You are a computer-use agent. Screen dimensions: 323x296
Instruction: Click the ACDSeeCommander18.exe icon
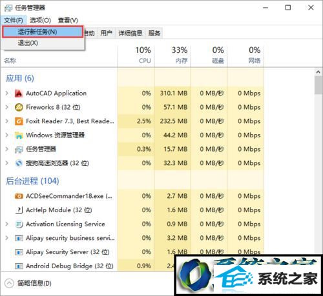pos(19,196)
